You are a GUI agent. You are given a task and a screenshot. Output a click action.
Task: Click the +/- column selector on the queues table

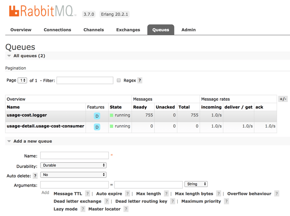pyautogui.click(x=283, y=99)
